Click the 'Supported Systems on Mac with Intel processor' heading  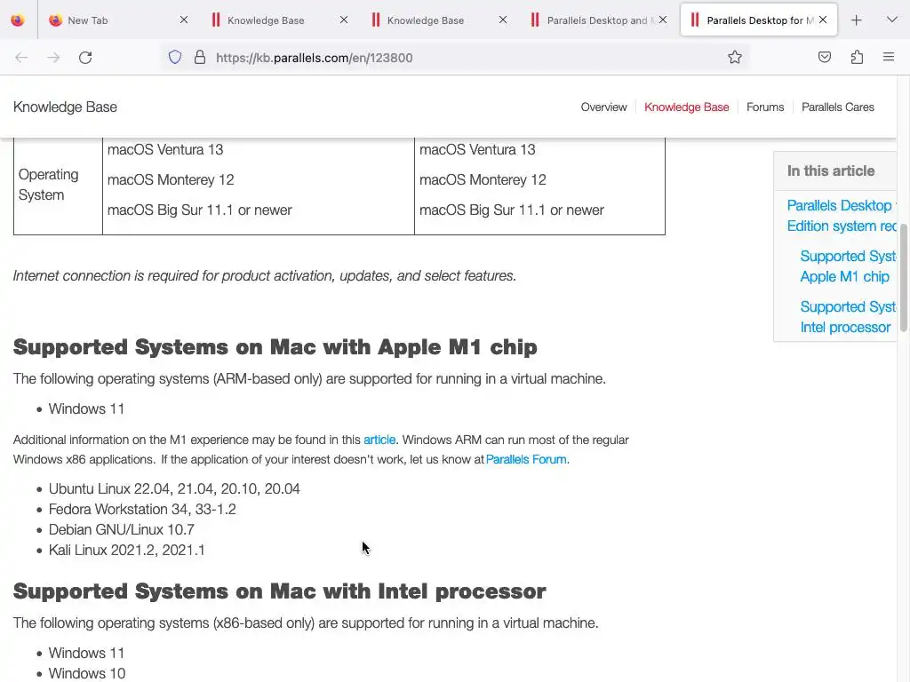[279, 591]
